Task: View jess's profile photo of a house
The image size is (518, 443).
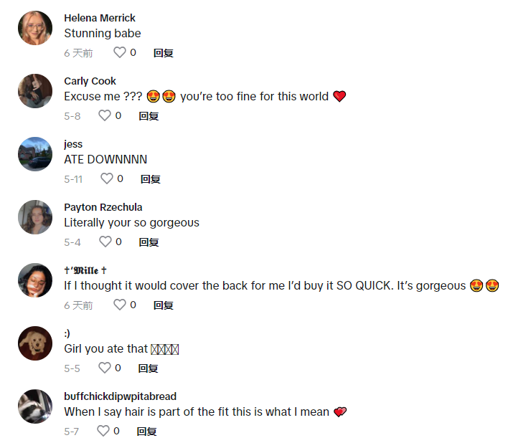Action: point(35,154)
